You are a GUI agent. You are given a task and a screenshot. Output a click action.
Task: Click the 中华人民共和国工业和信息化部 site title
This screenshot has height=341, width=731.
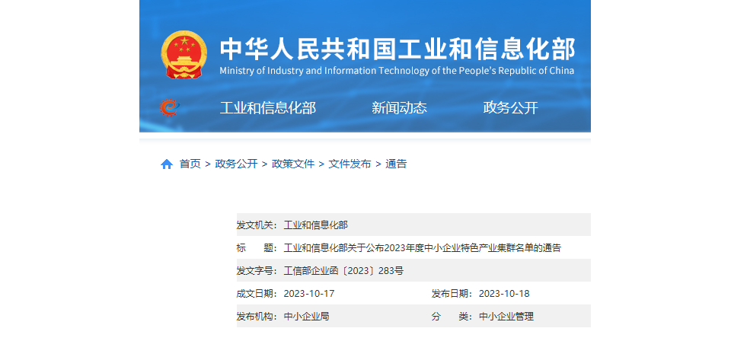tap(397, 49)
